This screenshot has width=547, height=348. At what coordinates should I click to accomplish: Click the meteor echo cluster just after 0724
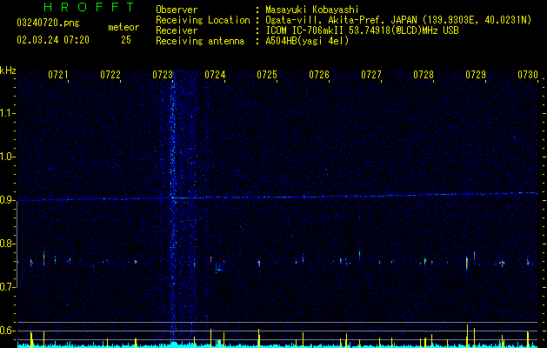219,268
